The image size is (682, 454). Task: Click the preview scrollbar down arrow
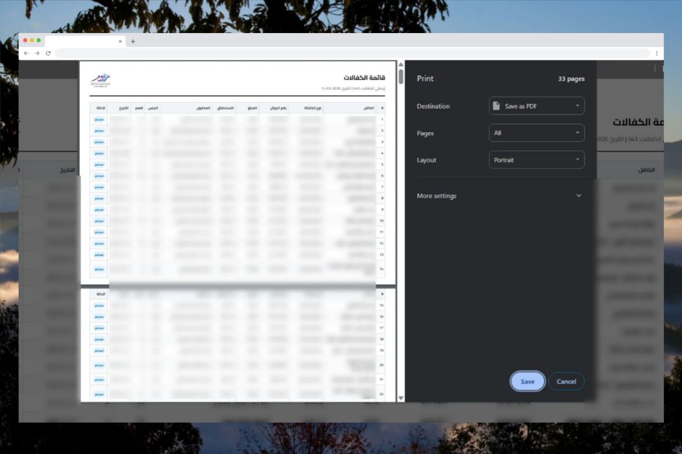click(x=400, y=398)
